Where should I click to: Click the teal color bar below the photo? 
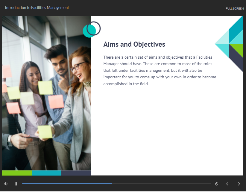(x=46, y=173)
